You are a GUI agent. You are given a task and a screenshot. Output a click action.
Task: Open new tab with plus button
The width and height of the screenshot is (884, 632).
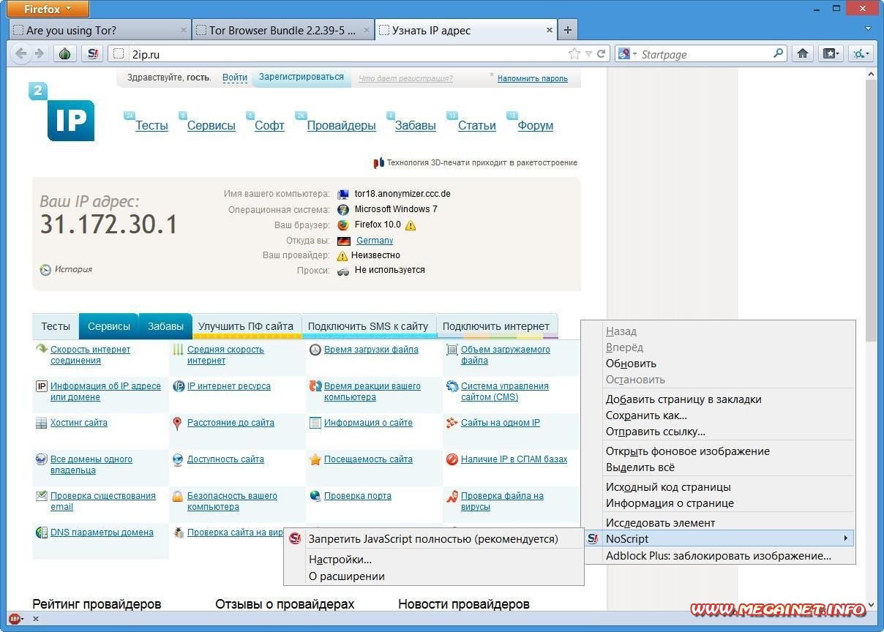pos(568,30)
